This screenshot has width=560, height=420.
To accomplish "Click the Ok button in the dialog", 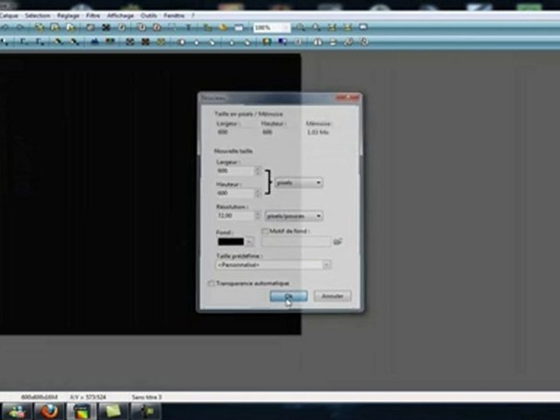I will tap(289, 296).
